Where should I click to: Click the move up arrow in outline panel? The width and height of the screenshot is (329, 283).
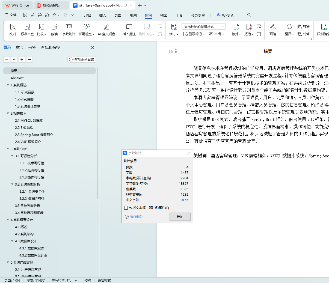coord(14,59)
